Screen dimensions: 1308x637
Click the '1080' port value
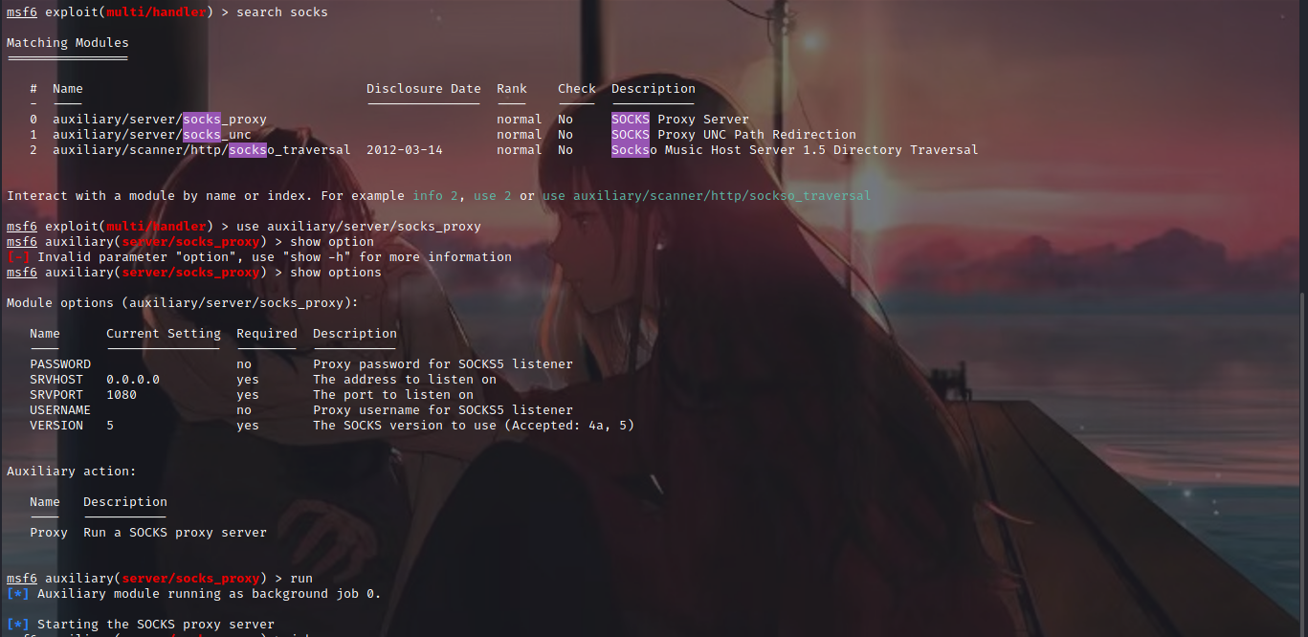tap(122, 395)
